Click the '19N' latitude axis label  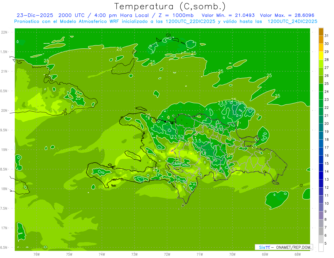(x=4, y=150)
